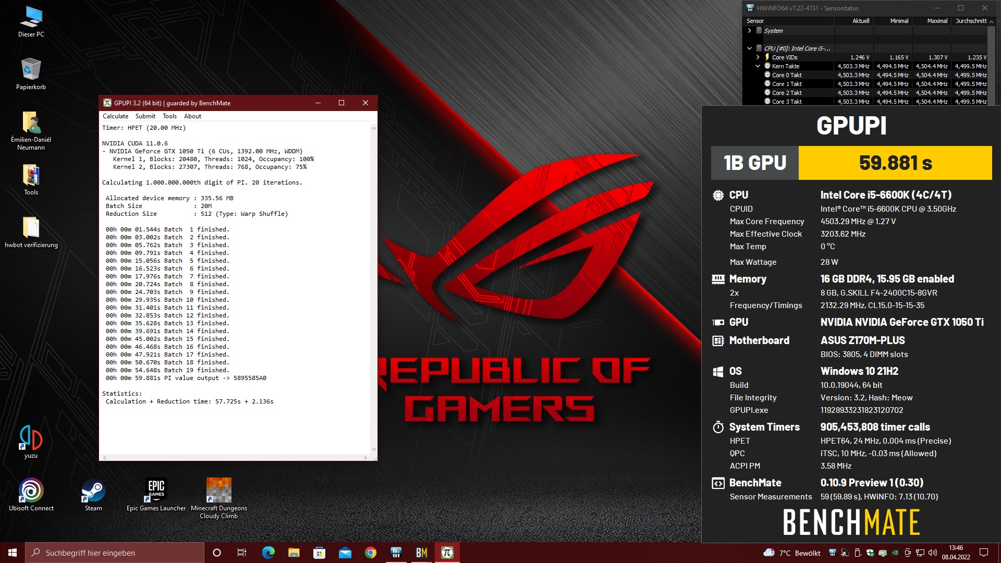1001x563 pixels.
Task: Select the yuzu emulator shortcut
Action: tap(31, 442)
